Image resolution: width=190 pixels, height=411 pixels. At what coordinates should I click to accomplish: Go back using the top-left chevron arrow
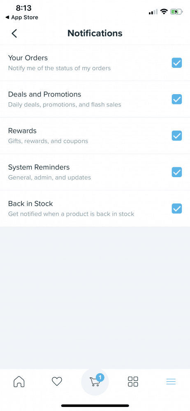pos(14,34)
